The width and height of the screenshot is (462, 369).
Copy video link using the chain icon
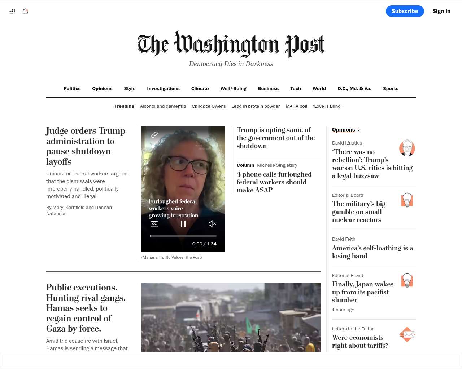pyautogui.click(x=154, y=135)
